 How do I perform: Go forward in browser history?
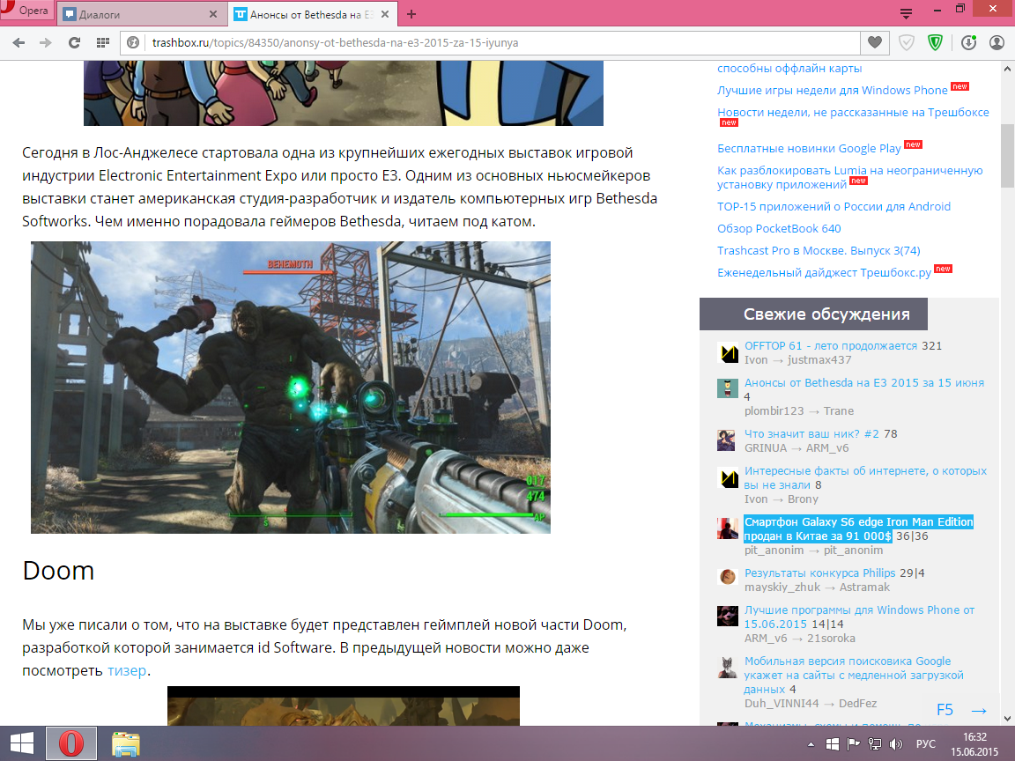[x=45, y=42]
